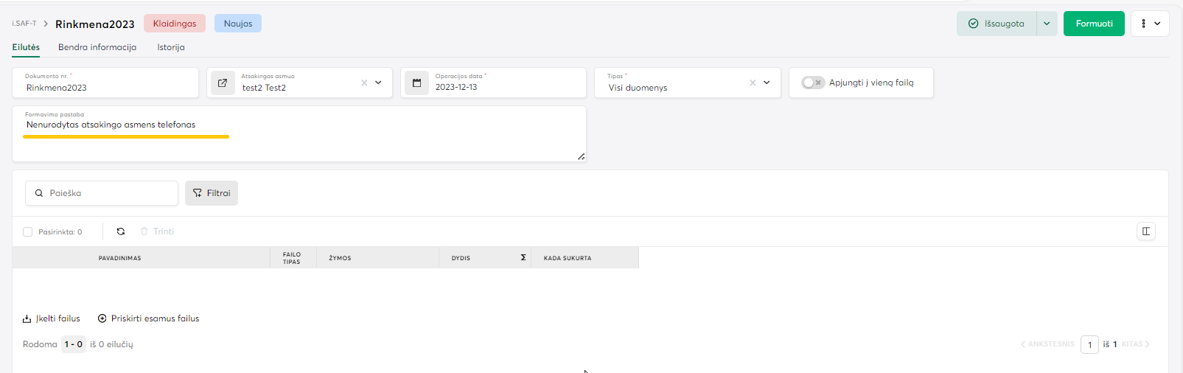
Task: Check the Pasirinkta select-all checkbox
Action: click(x=28, y=231)
